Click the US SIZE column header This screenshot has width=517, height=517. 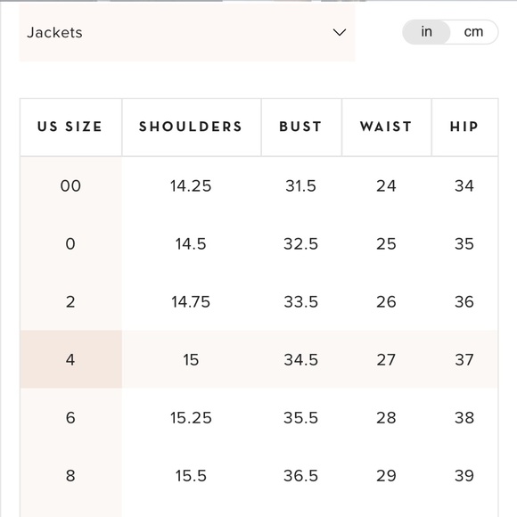(70, 127)
